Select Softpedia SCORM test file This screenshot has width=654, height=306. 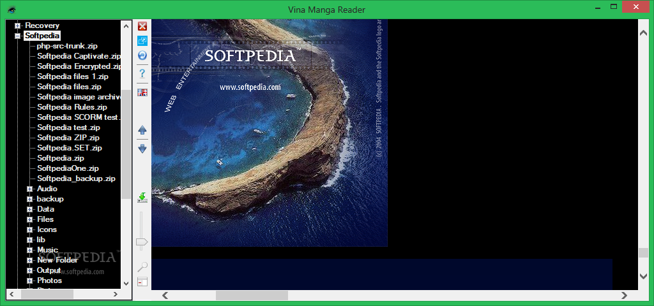[x=79, y=117]
